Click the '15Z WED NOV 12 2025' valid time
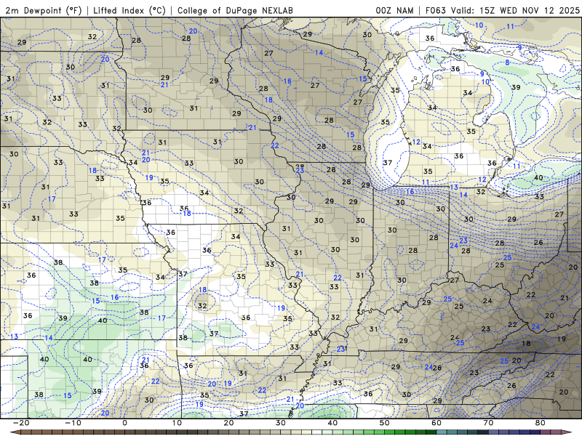Screen dimensions: 582x436 530,10
